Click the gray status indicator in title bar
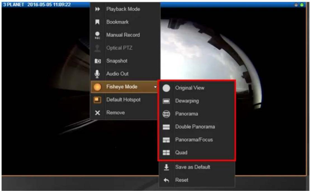Viewport: 310px width, 191px height. [x=296, y=5]
